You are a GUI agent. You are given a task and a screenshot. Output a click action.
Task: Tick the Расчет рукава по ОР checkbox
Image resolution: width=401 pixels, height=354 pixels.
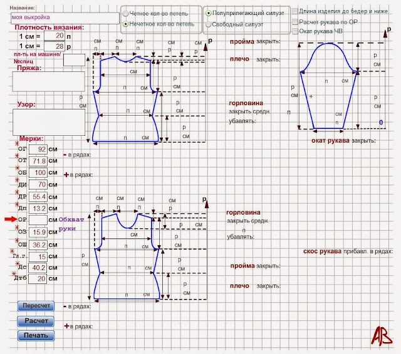[x=295, y=22]
